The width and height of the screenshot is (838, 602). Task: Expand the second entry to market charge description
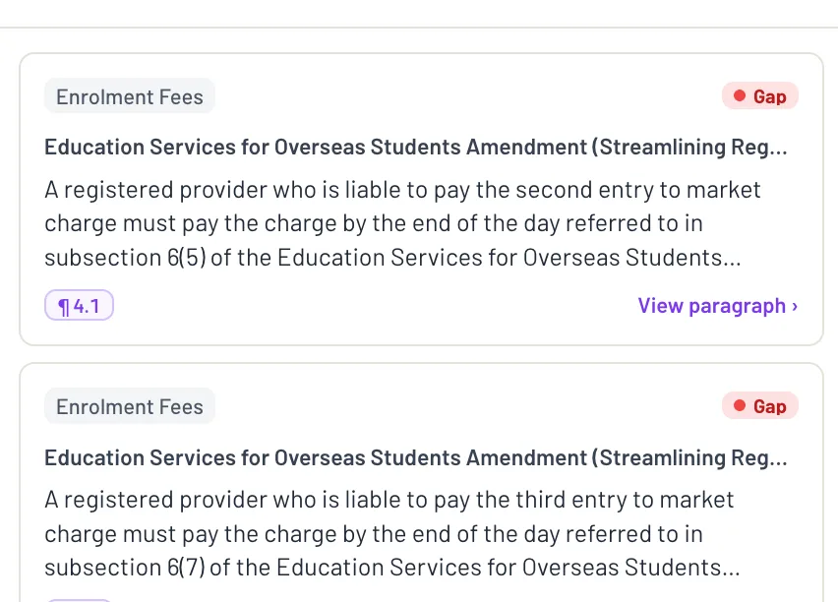[x=402, y=223]
